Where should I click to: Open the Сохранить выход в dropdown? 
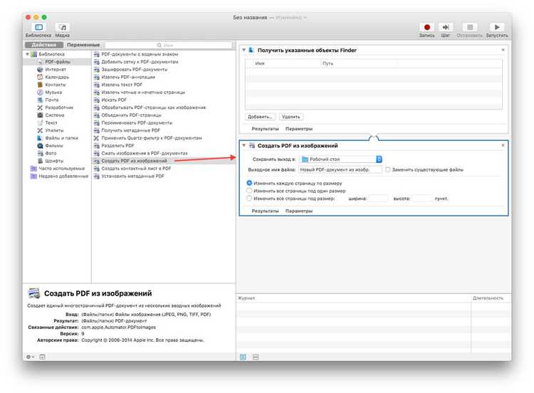click(x=340, y=159)
